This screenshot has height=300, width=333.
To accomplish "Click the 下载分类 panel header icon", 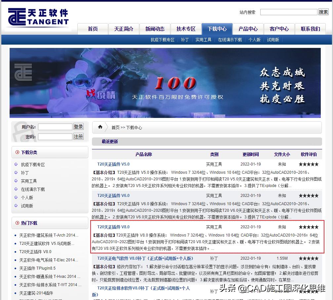I will pos(18,152).
